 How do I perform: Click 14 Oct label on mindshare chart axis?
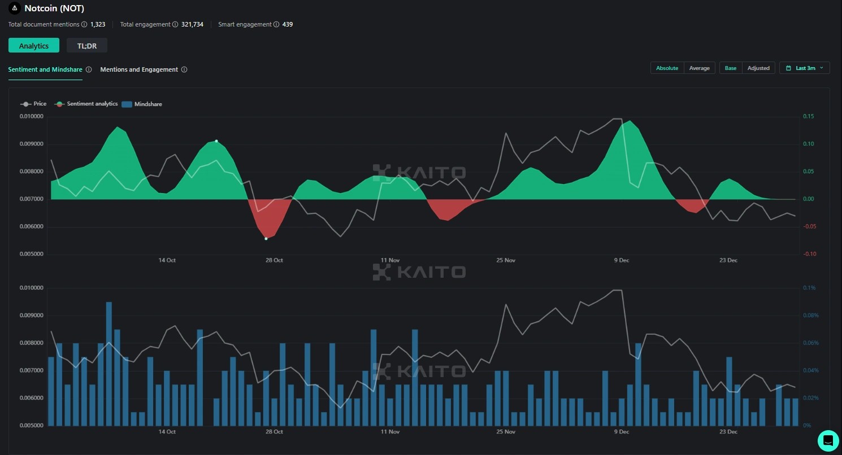[167, 431]
